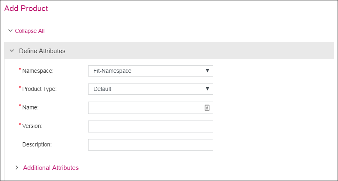Open the Additional Attributes link

click(51, 168)
